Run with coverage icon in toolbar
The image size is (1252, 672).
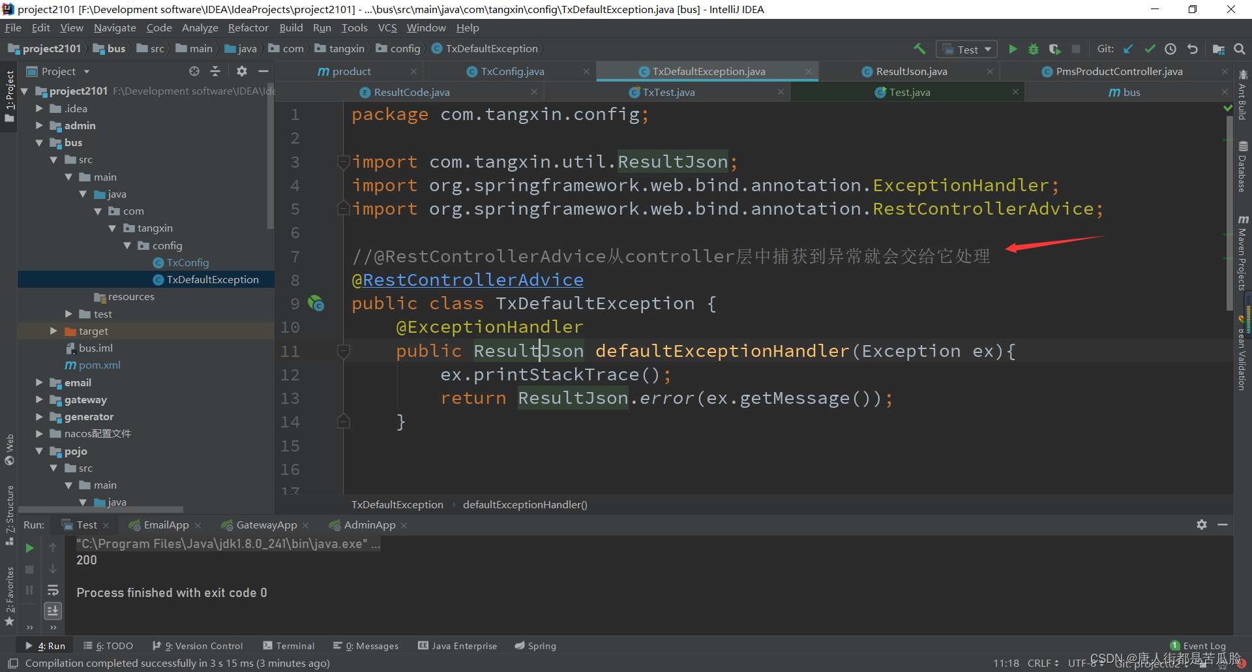(1054, 49)
